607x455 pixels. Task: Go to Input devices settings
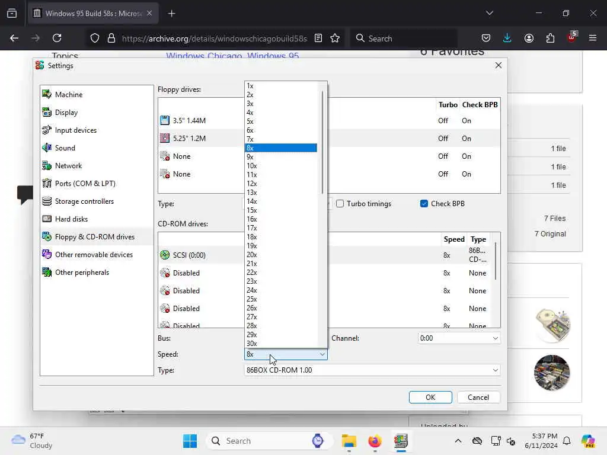(x=97, y=130)
